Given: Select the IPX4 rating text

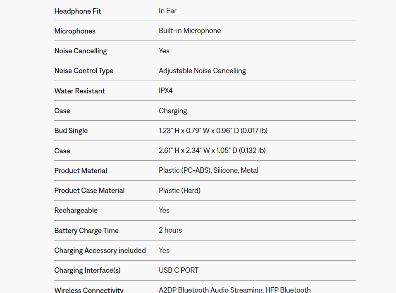Looking at the screenshot, I should tap(166, 91).
